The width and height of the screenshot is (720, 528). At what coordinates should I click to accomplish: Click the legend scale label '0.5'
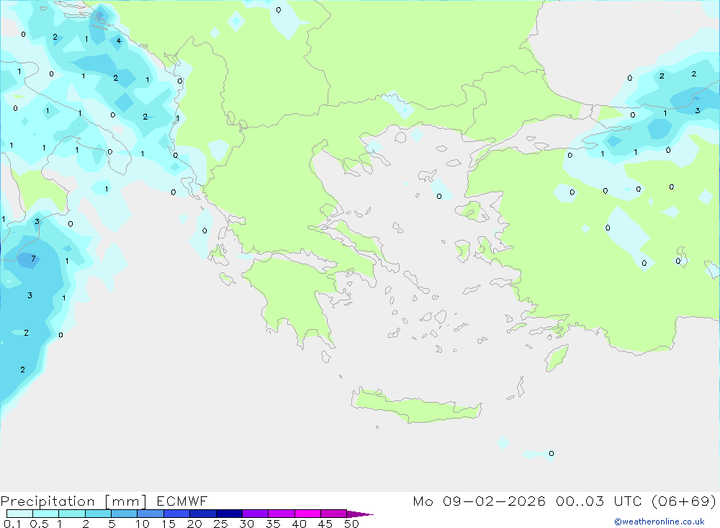click(39, 524)
